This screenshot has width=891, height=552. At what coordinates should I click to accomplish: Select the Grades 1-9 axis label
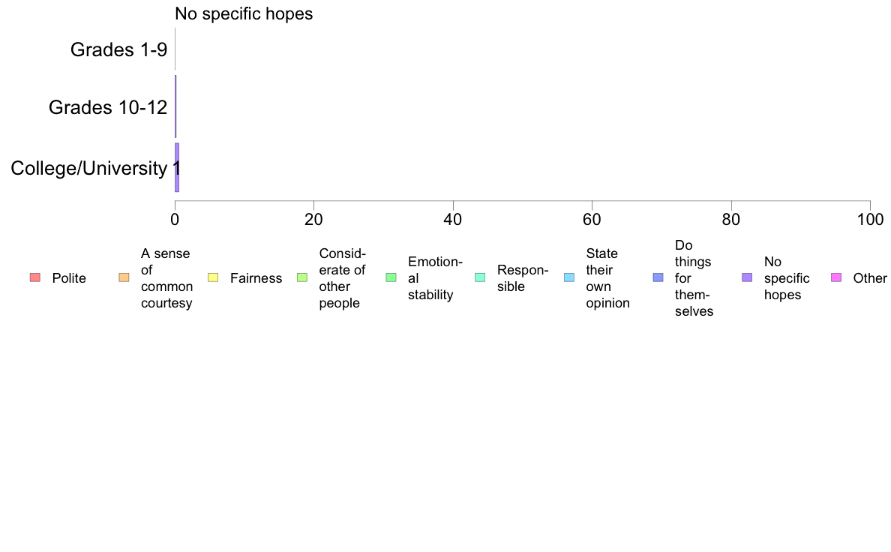coord(118,50)
